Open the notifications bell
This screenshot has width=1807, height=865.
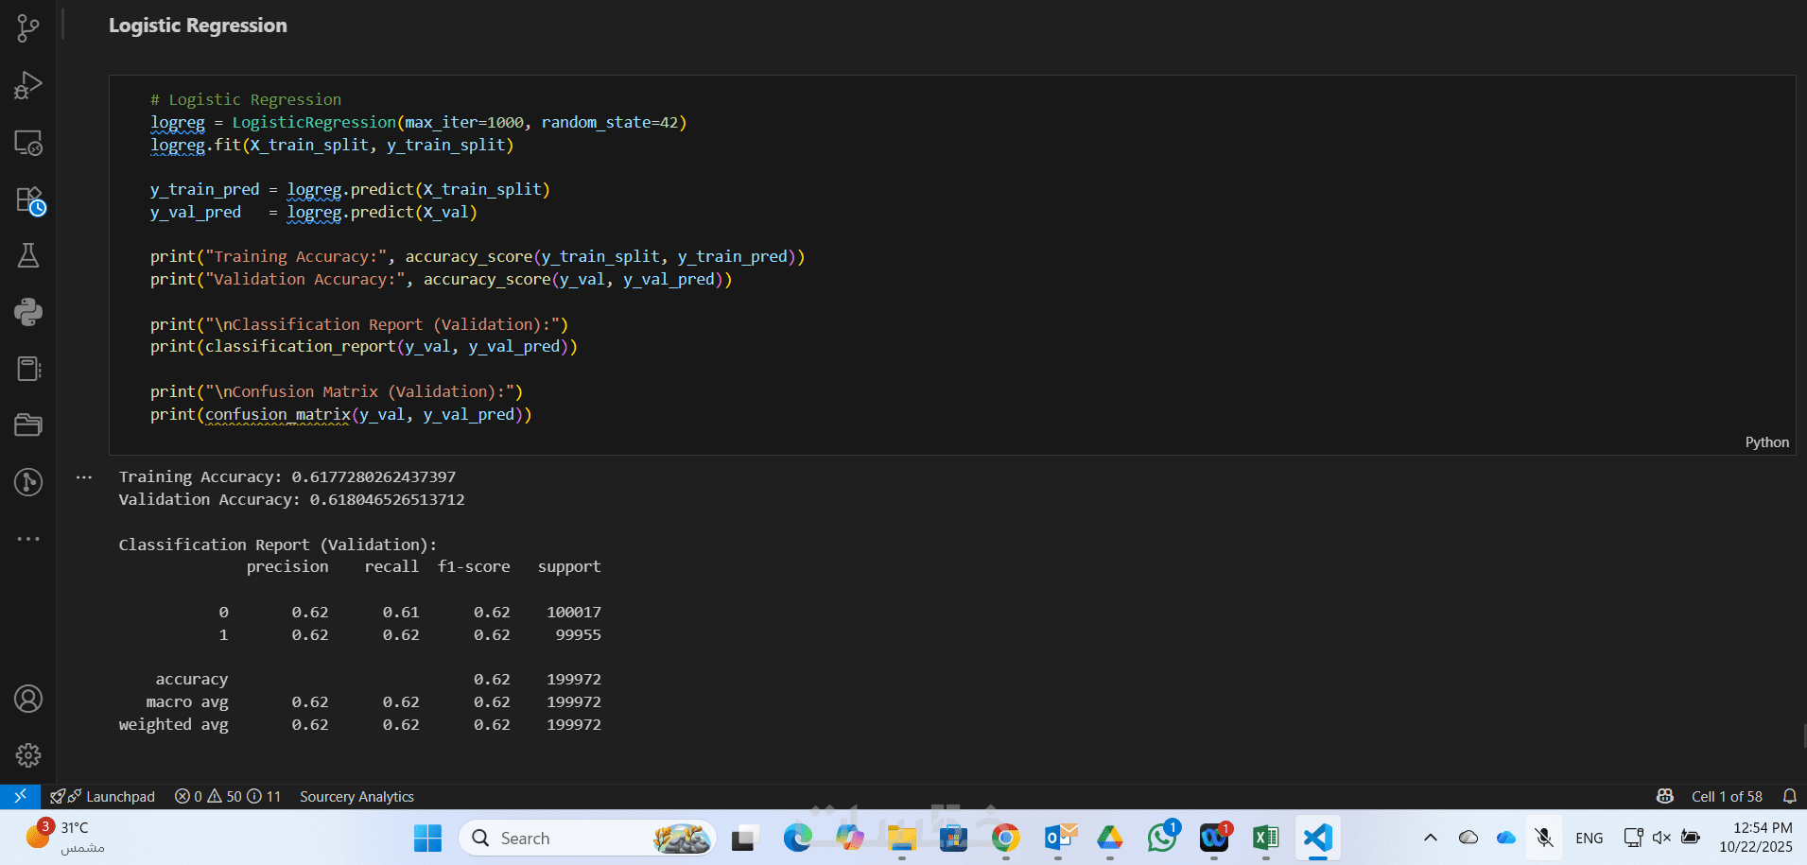(x=1789, y=796)
